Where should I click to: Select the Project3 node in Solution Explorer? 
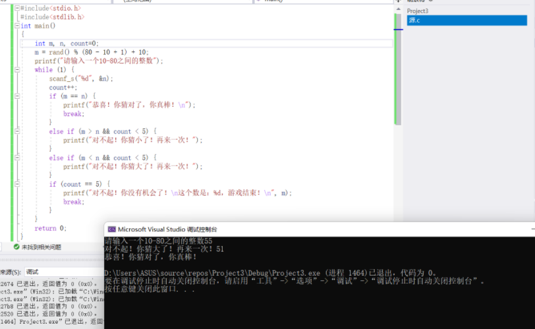tap(417, 11)
